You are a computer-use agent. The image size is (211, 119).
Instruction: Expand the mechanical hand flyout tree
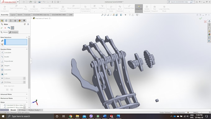[x=31, y=18]
